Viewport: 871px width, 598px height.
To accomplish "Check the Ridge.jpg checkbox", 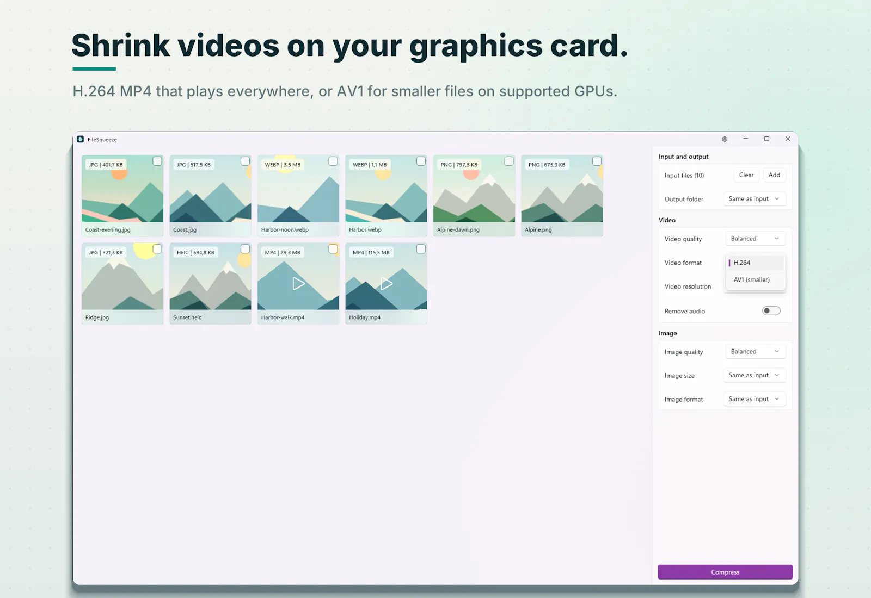I will tap(157, 249).
